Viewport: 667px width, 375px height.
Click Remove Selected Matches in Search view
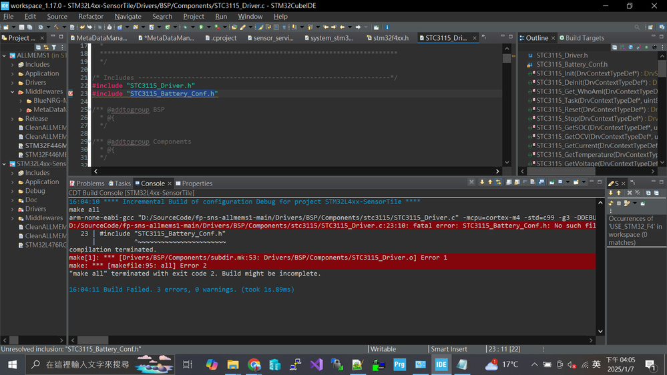(x=630, y=193)
